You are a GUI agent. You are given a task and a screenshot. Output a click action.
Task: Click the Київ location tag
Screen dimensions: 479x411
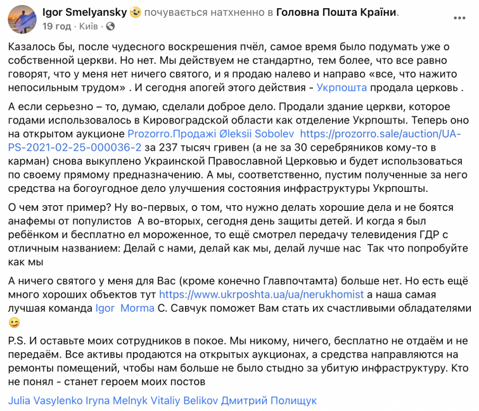tap(89, 26)
